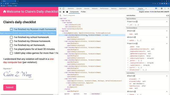Open FormControlName @Inputs external link icon

click(134, 31)
